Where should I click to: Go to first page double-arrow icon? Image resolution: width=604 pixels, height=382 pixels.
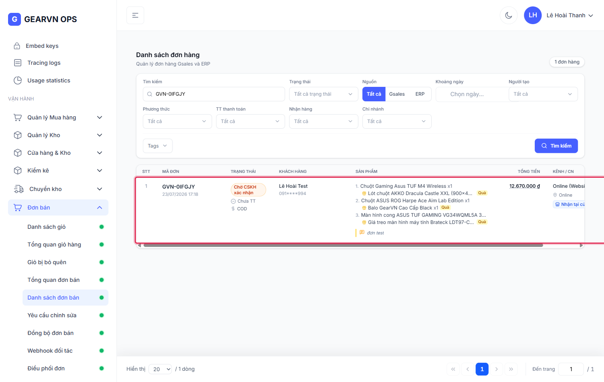point(453,369)
